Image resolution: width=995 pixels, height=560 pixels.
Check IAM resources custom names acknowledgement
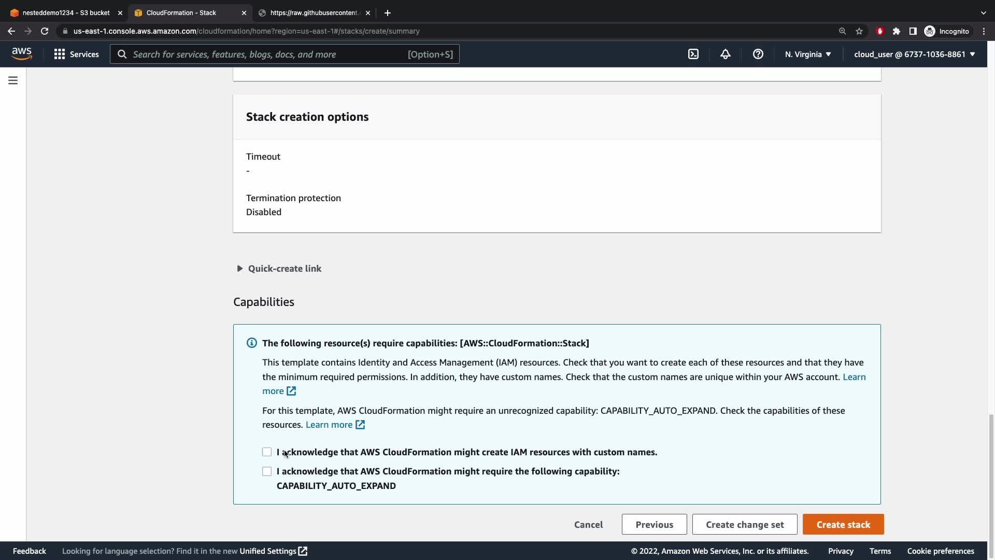267,452
